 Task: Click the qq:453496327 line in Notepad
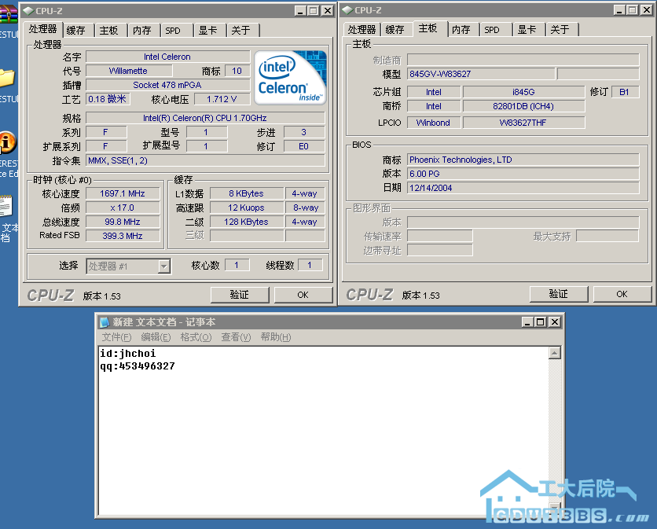[x=138, y=366]
